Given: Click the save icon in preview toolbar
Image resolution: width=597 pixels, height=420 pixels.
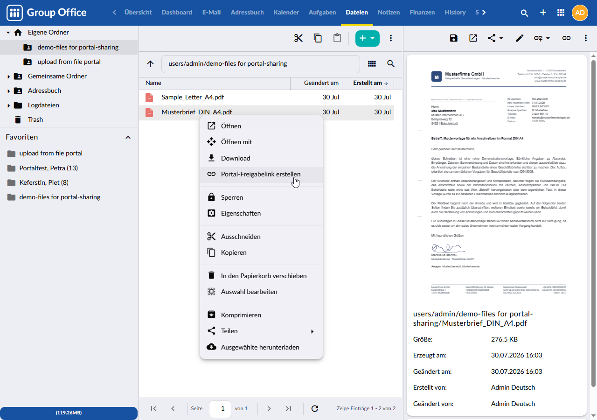Looking at the screenshot, I should [x=454, y=38].
